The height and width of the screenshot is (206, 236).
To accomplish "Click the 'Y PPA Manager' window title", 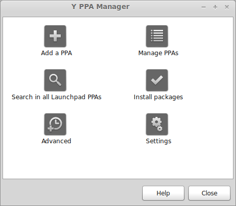I will pos(100,7).
